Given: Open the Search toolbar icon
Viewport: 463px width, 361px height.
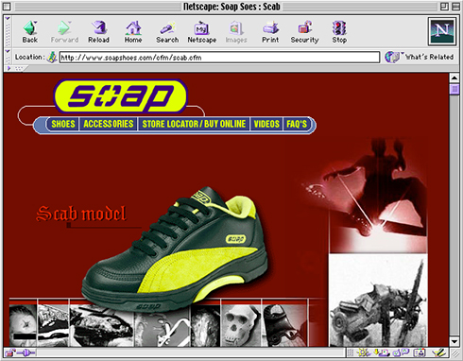Looking at the screenshot, I should point(167,31).
